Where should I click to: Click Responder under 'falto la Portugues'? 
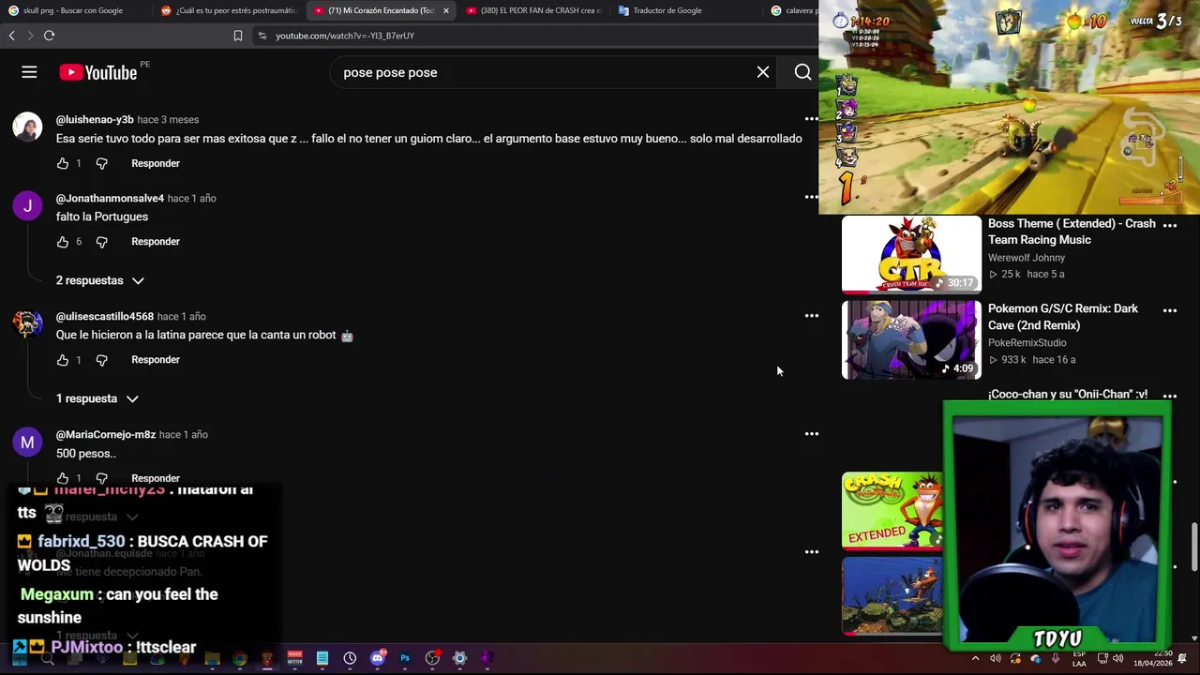(156, 242)
